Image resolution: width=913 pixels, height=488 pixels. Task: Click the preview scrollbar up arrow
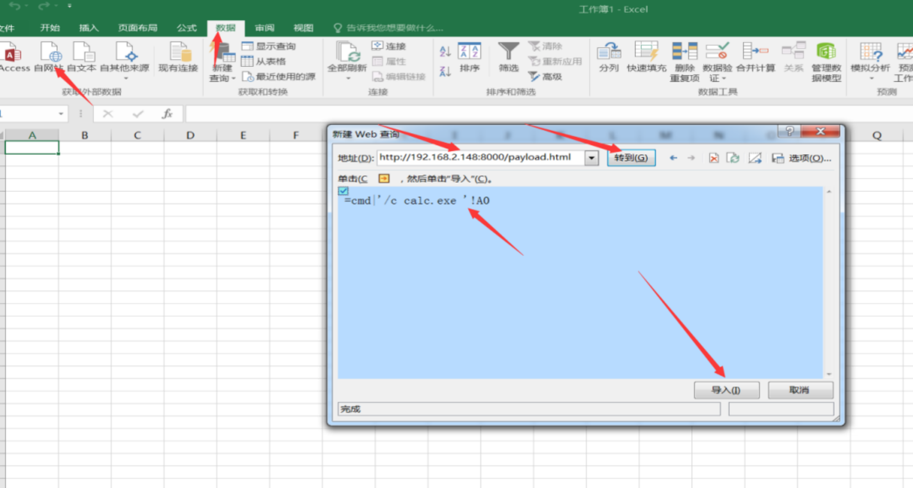[829, 192]
